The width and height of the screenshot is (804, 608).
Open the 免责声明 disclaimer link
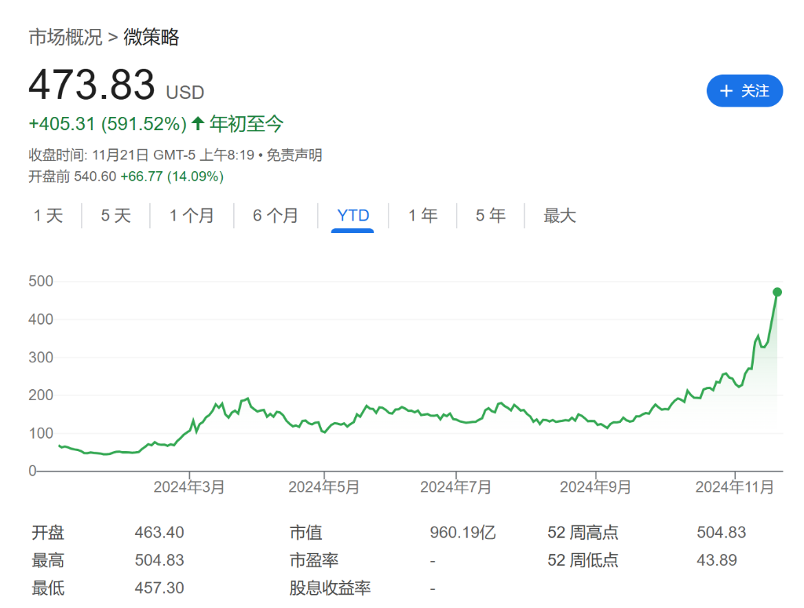(x=294, y=155)
